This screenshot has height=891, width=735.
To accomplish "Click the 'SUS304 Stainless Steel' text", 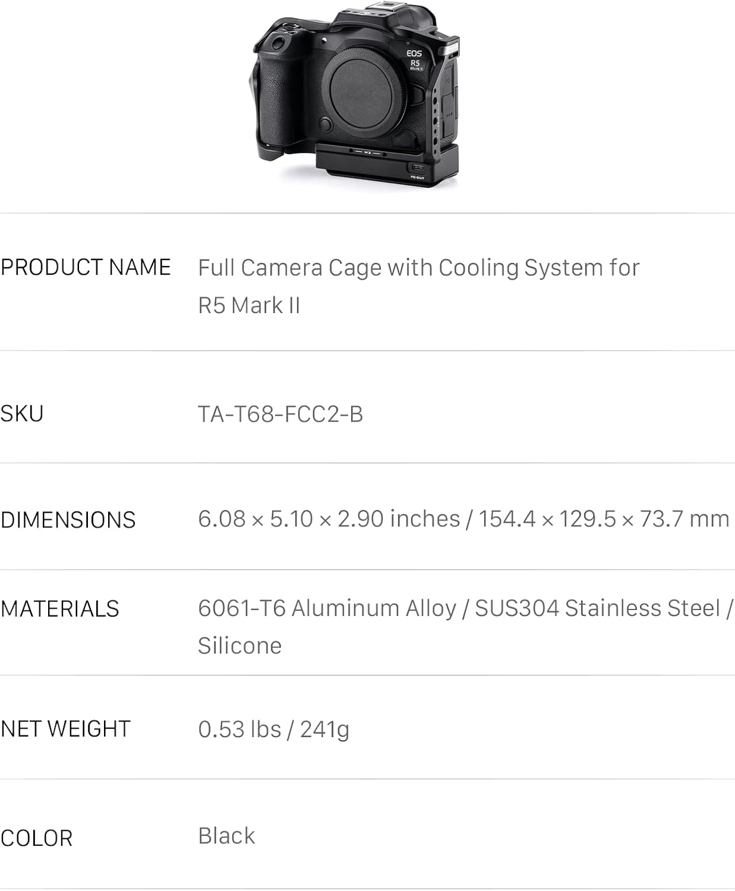I will pyautogui.click(x=597, y=608).
